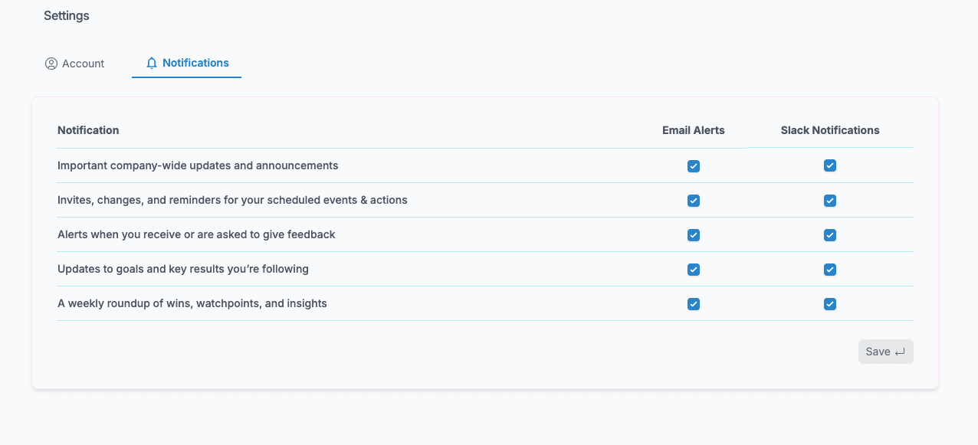This screenshot has height=445, width=978.
Task: Click 'Important company-wide updates and announcements' text
Action: click(198, 165)
